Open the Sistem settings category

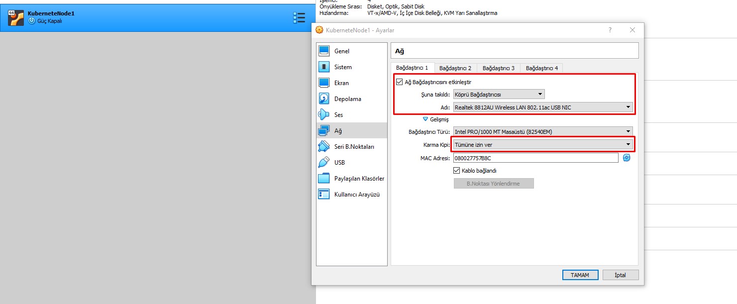[x=352, y=67]
